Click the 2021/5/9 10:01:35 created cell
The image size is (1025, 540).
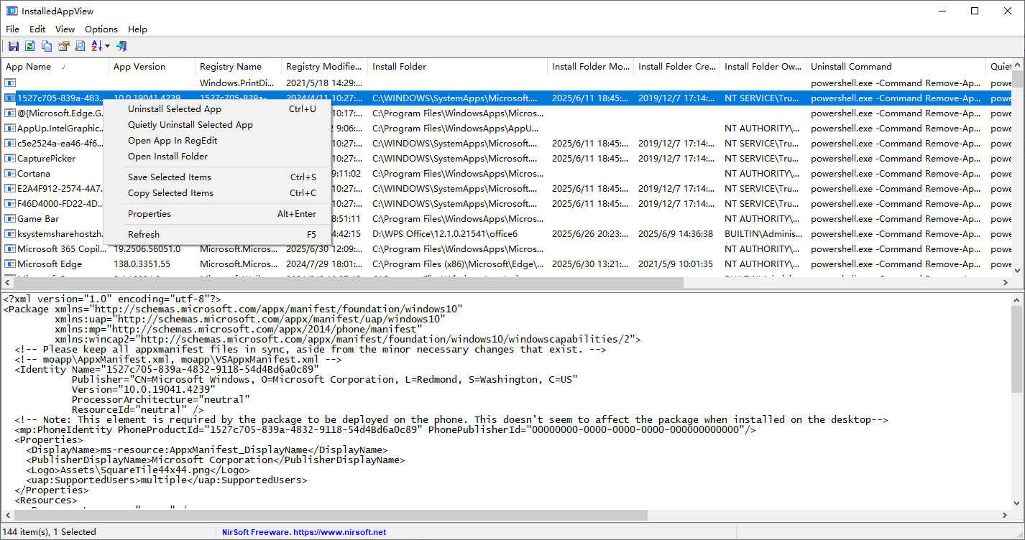[x=676, y=264]
